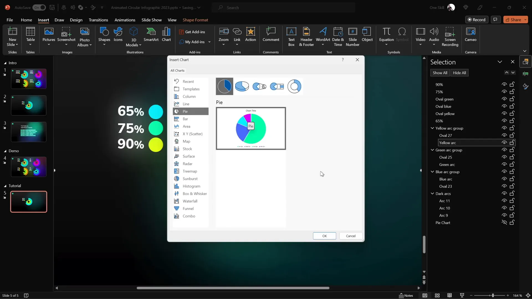Click the Record button
The width and height of the screenshot is (532, 299).
477,20
